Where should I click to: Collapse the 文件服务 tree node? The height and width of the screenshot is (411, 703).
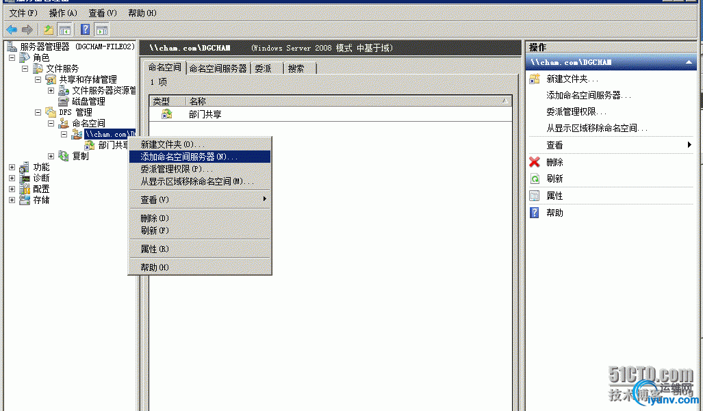click(25, 68)
